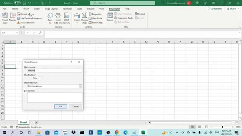This screenshot has width=242, height=136.
Task: Open the XML Source pane
Action: (110, 17)
